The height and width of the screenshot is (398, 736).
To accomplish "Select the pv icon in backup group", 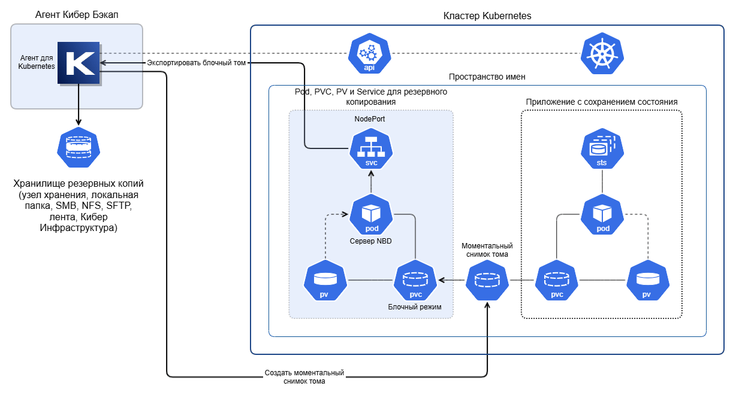I will point(325,281).
